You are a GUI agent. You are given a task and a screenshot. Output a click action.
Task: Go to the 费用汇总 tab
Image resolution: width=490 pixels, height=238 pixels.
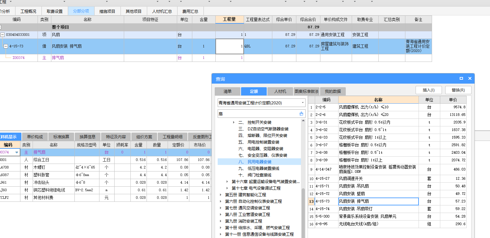pos(190,11)
